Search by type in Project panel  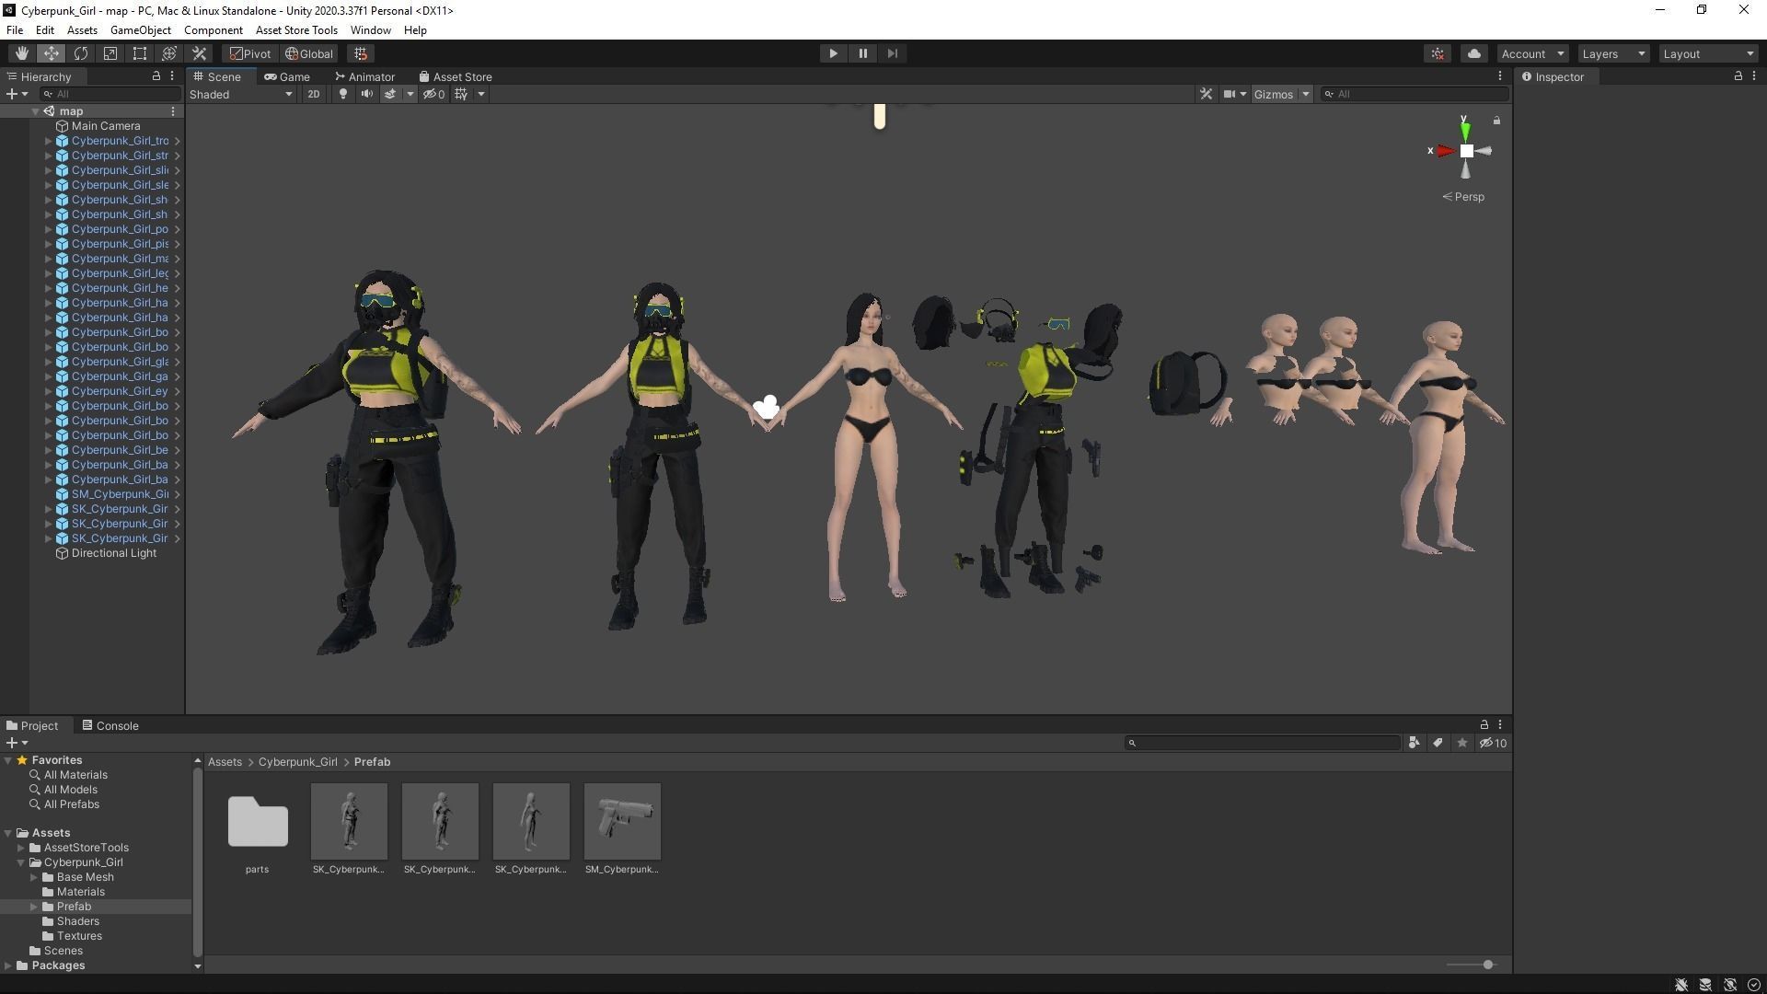click(x=1415, y=743)
